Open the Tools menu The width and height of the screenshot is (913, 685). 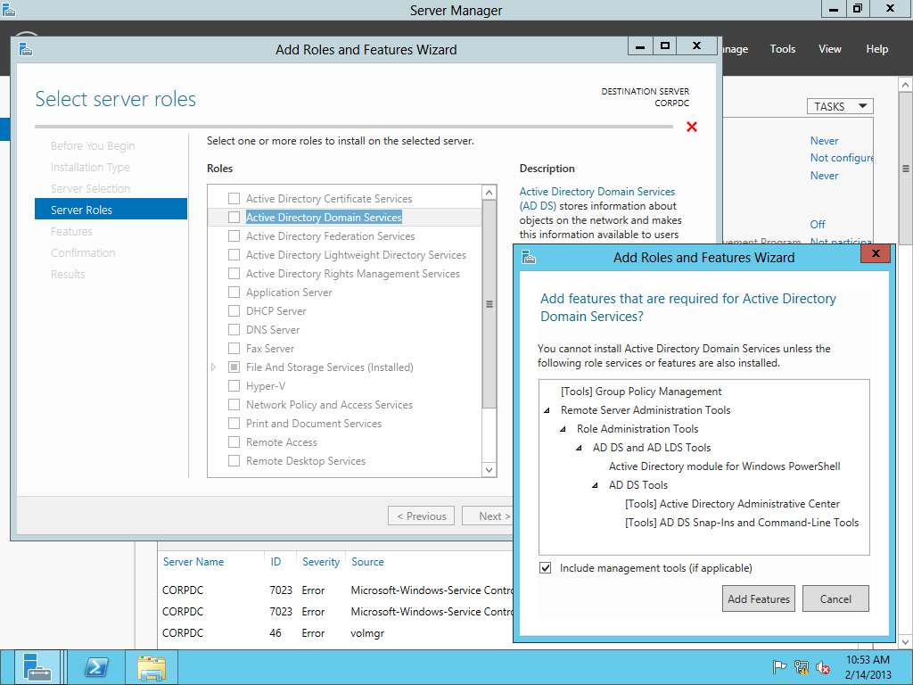[x=782, y=49]
